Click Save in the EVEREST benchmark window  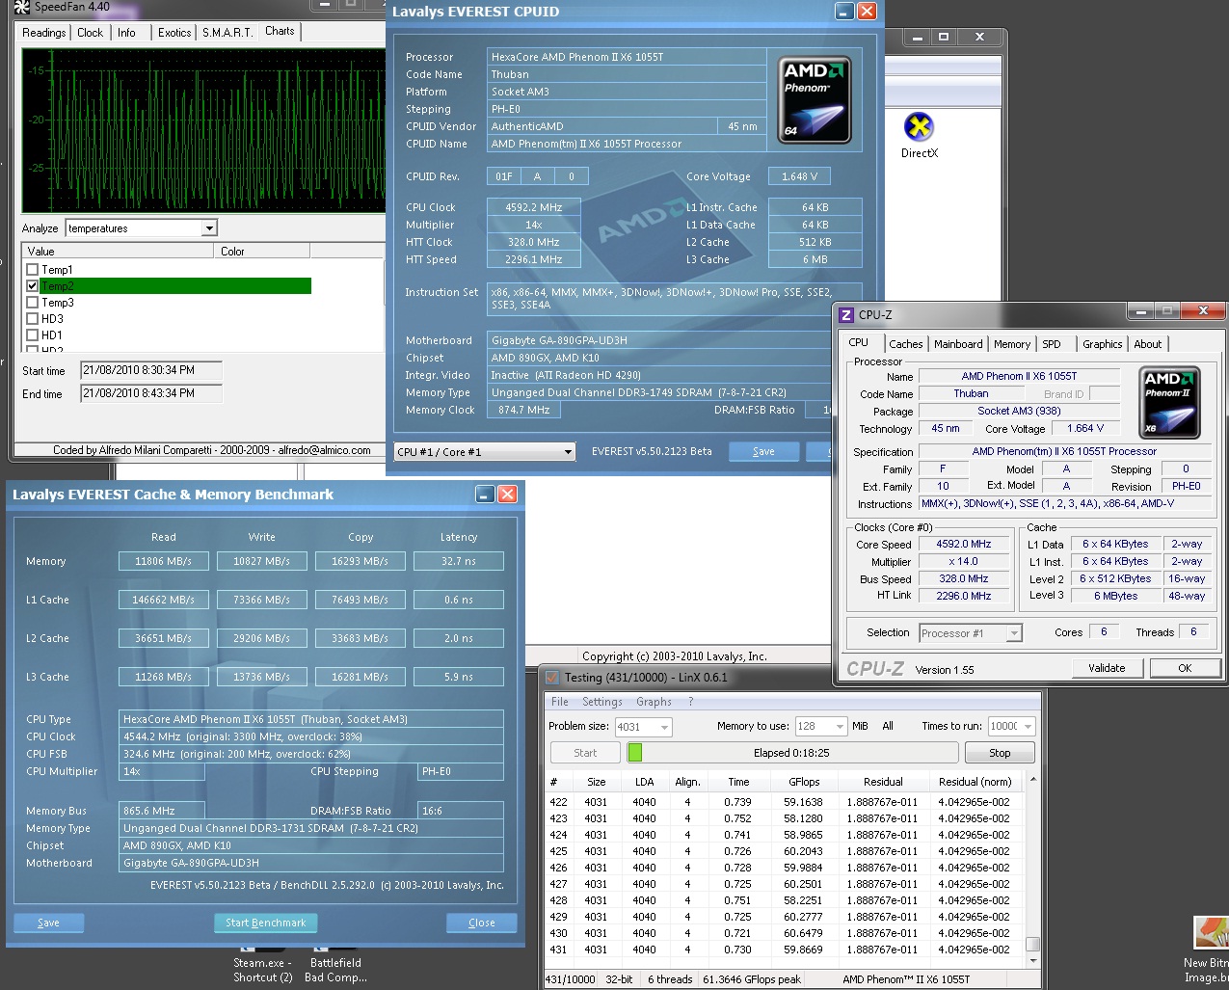[48, 923]
